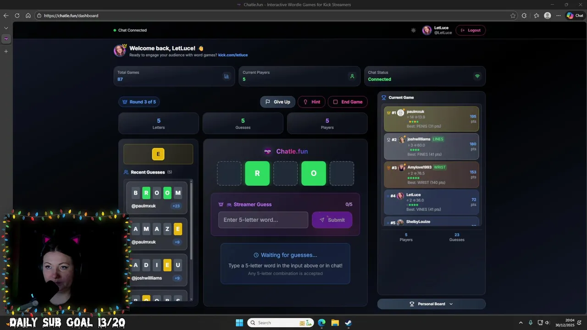This screenshot has width=587, height=330.
Task: Click the green R tile in word grid
Action: click(257, 173)
